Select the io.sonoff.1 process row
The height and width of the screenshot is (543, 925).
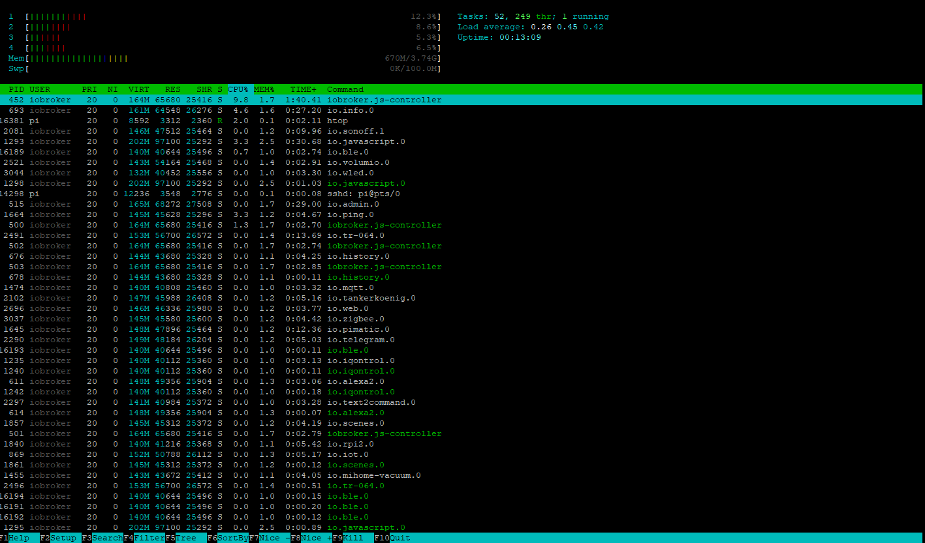tap(461, 131)
